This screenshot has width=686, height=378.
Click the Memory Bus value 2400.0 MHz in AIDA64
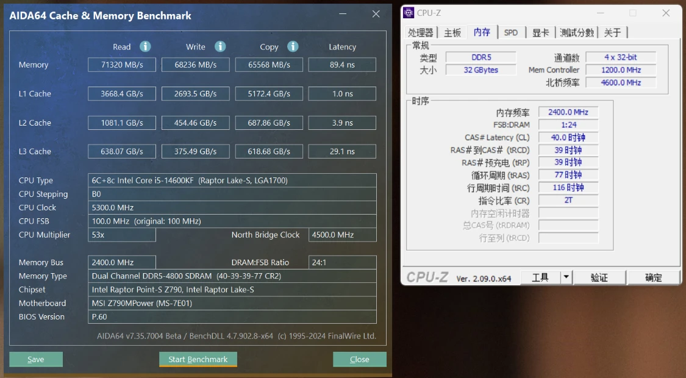122,263
